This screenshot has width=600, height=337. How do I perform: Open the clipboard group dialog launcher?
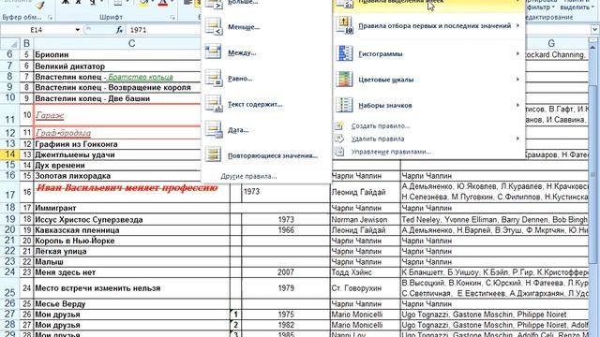pos(50,18)
